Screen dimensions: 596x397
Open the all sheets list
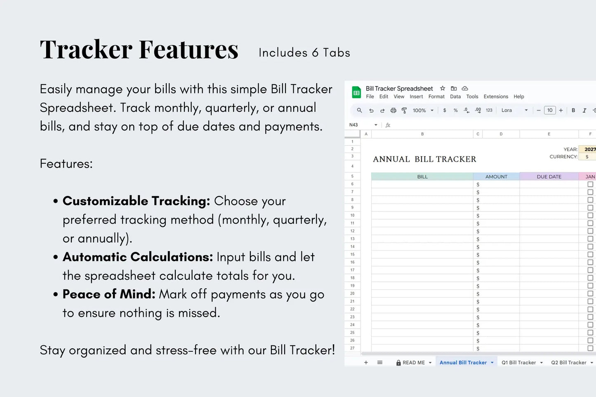(x=380, y=362)
